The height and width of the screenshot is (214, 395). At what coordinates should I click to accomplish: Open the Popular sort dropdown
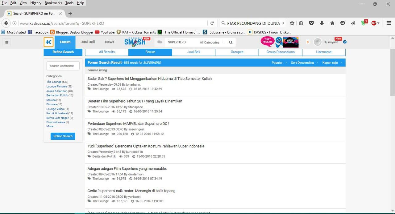[x=279, y=63]
